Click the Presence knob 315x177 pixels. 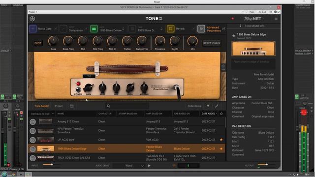(160, 41)
